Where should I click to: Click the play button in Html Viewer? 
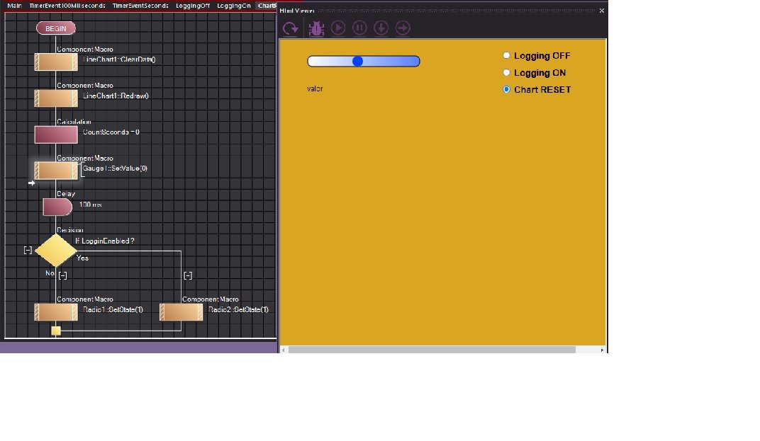[338, 28]
